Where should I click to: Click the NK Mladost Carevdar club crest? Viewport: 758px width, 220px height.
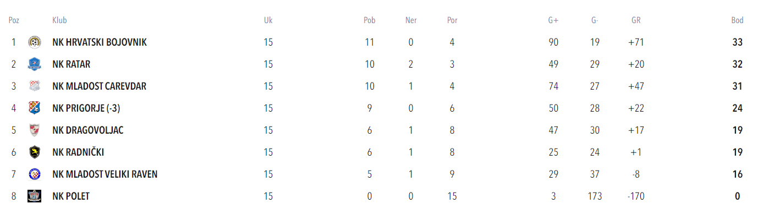(x=34, y=86)
